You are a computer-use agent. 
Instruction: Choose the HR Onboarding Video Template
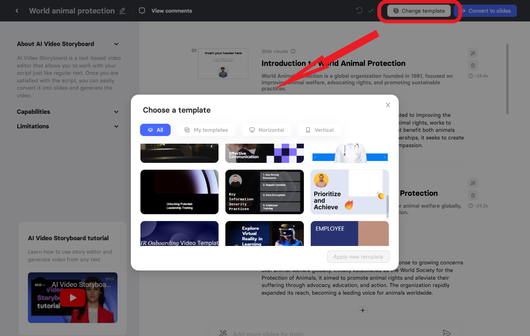(179, 233)
